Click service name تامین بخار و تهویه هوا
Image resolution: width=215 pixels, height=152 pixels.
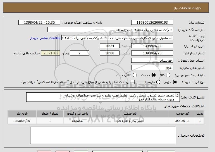(130, 121)
